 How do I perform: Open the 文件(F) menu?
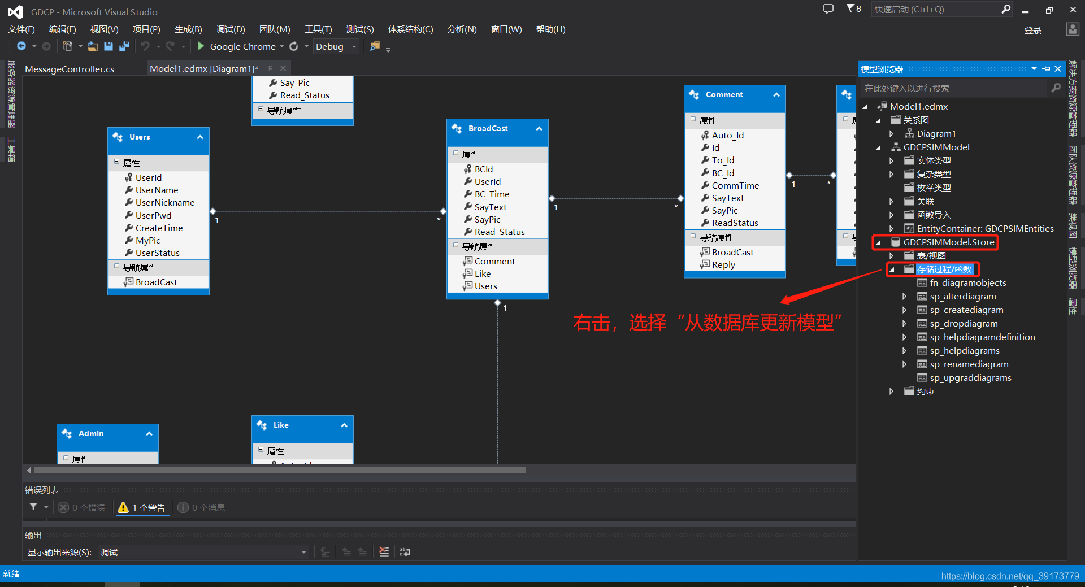pyautogui.click(x=21, y=29)
